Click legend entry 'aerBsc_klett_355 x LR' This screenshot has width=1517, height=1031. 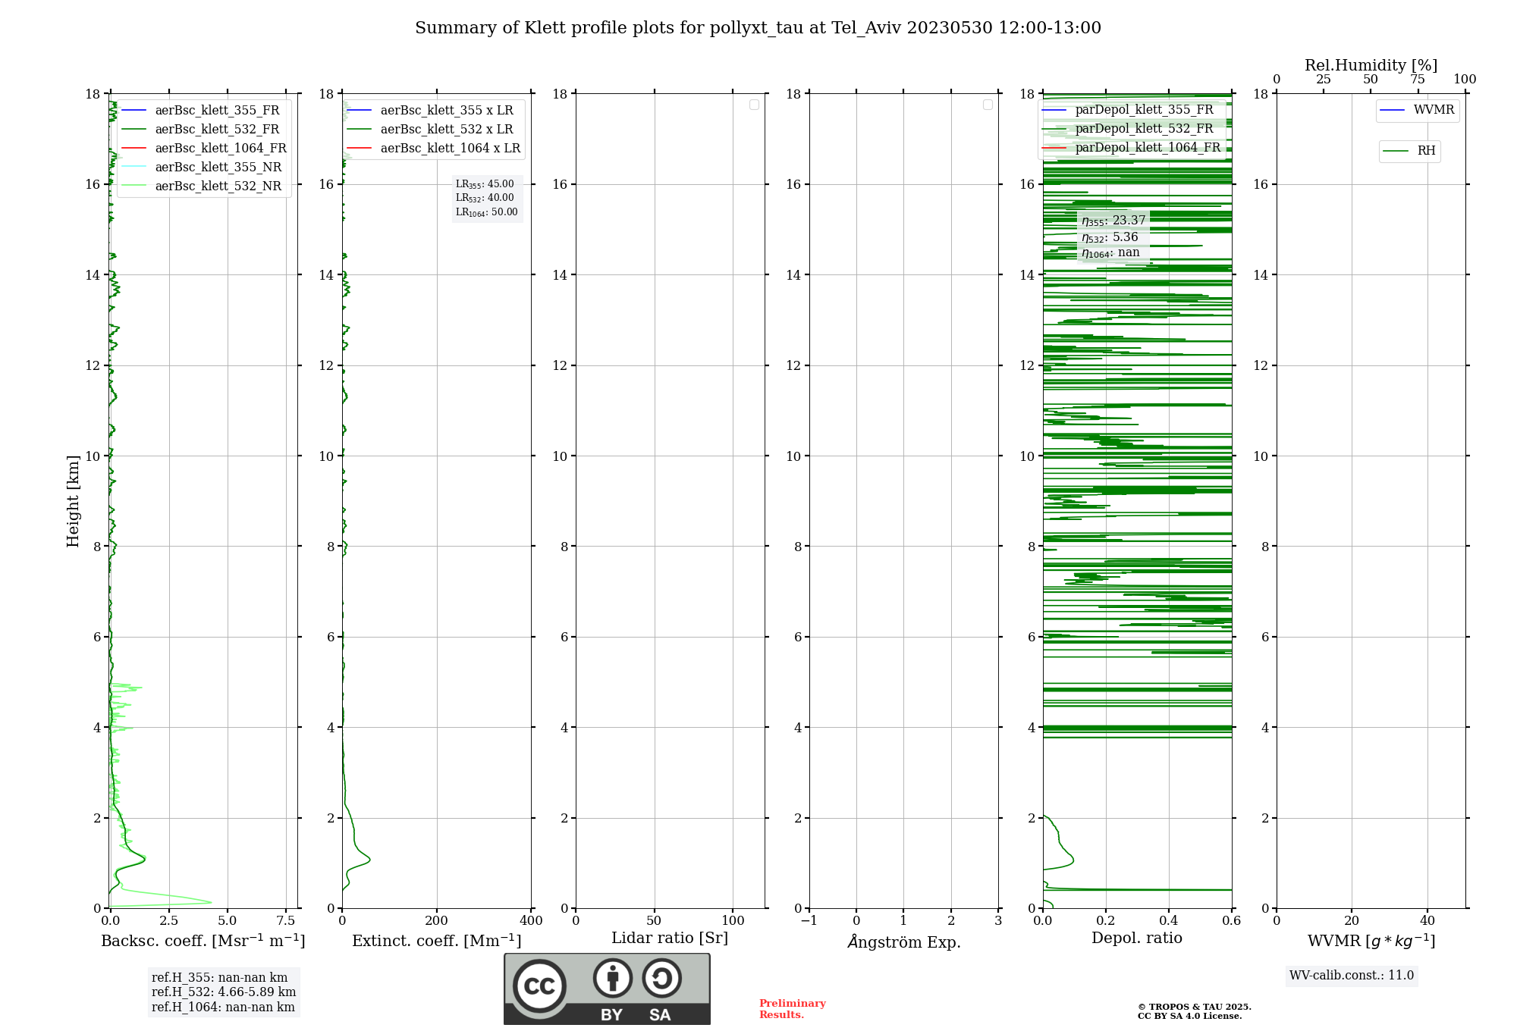[430, 110]
